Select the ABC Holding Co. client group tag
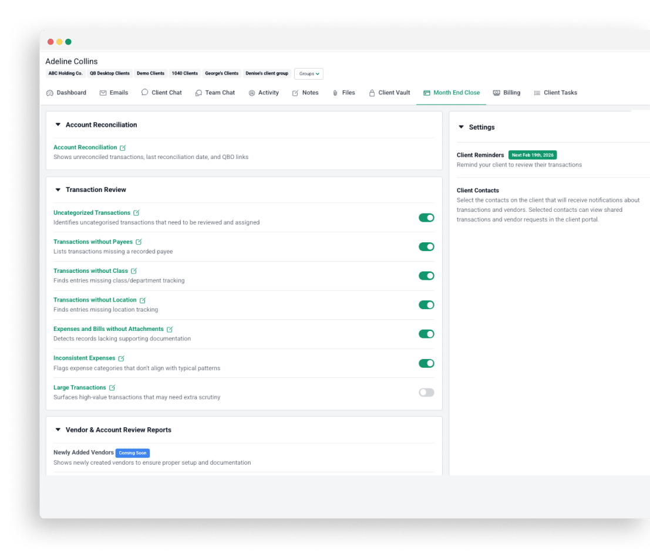650x558 pixels. 65,73
